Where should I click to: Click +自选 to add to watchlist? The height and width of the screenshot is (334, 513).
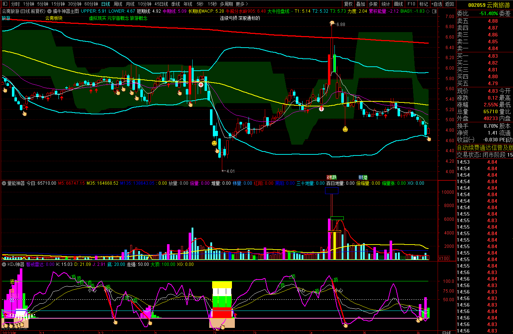(x=437, y=4)
